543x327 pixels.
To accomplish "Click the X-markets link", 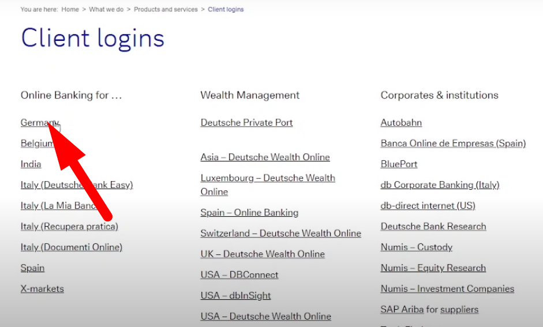I will point(42,288).
